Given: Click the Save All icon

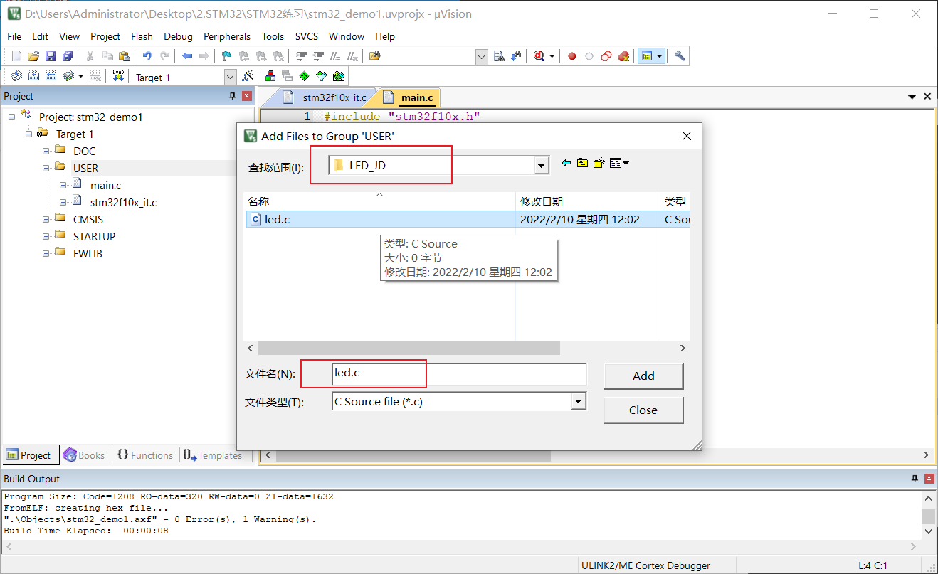Looking at the screenshot, I should 68,56.
